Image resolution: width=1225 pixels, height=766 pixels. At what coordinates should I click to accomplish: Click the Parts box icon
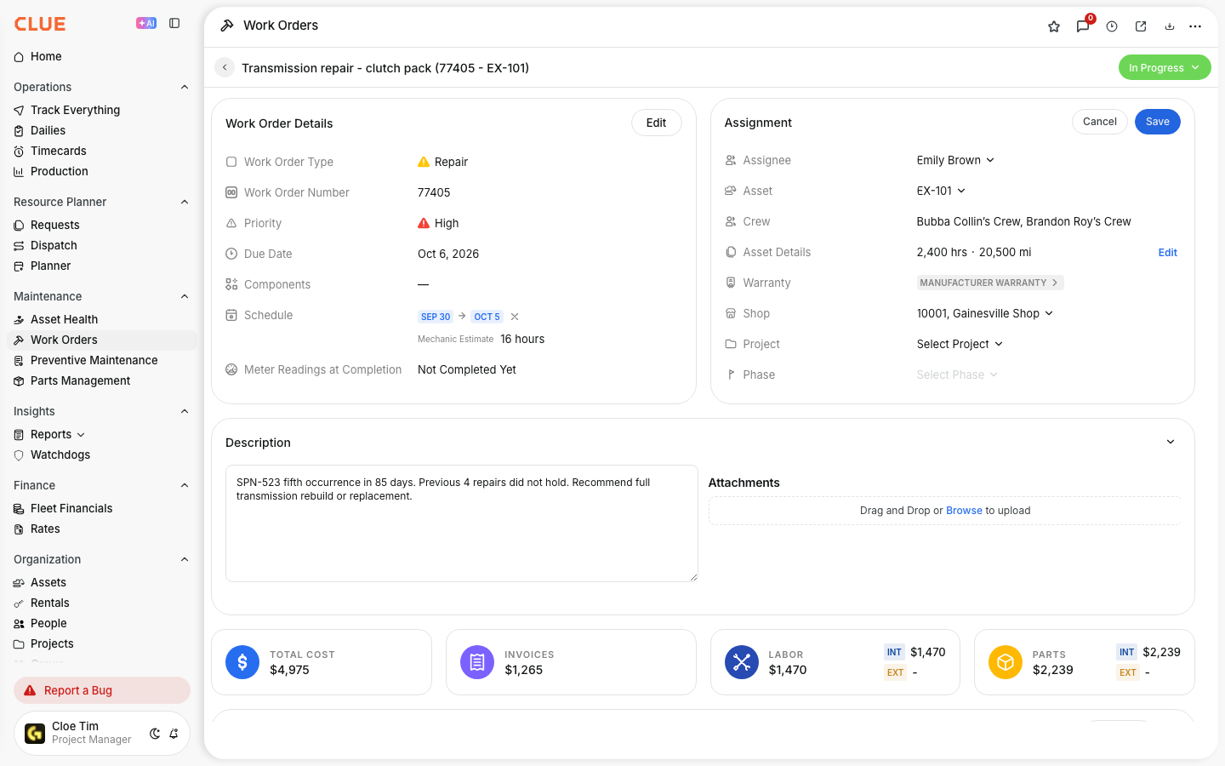[x=1006, y=662]
